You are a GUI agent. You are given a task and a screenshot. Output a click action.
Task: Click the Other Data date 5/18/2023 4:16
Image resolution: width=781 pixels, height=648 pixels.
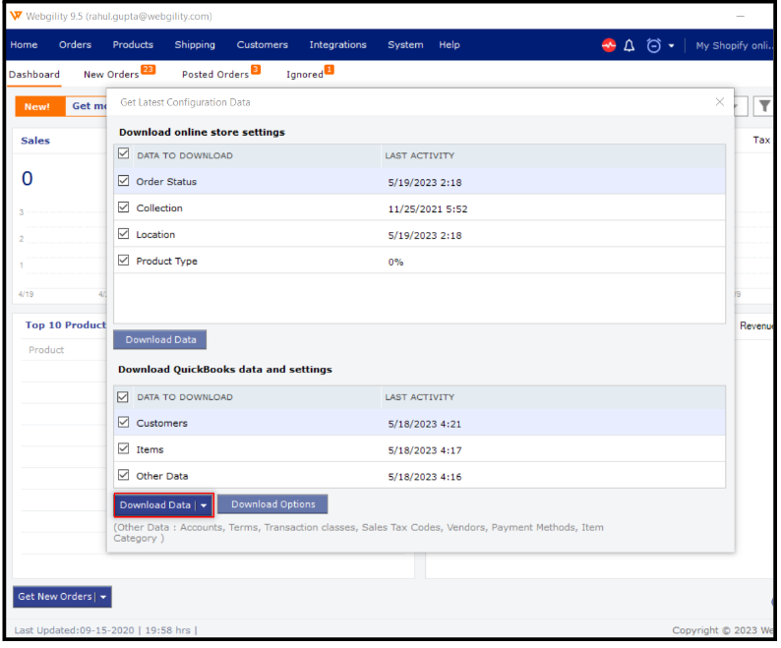426,478
